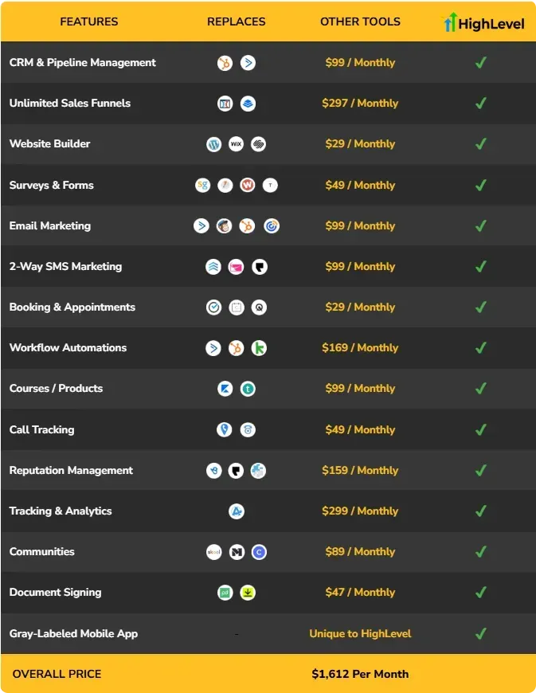Select the Keap icon in Workflow Automations row
The width and height of the screenshot is (536, 693).
tap(259, 348)
